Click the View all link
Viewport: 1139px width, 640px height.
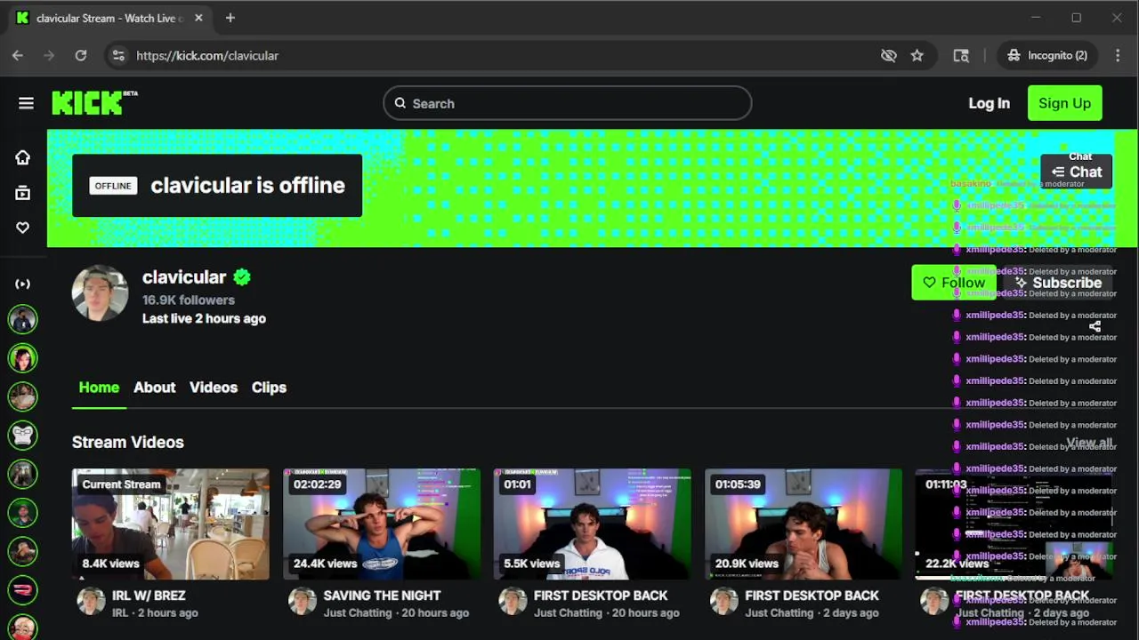pyautogui.click(x=1089, y=443)
